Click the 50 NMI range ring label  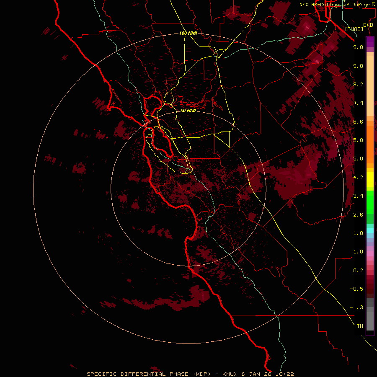click(188, 111)
